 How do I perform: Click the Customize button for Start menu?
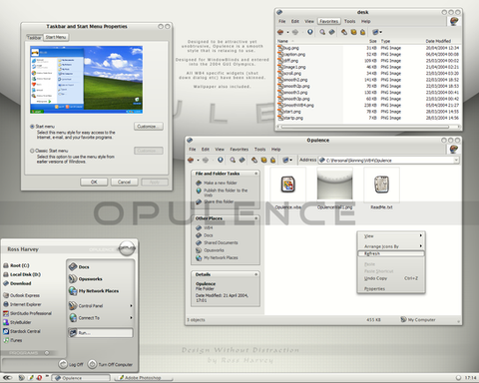tap(149, 127)
